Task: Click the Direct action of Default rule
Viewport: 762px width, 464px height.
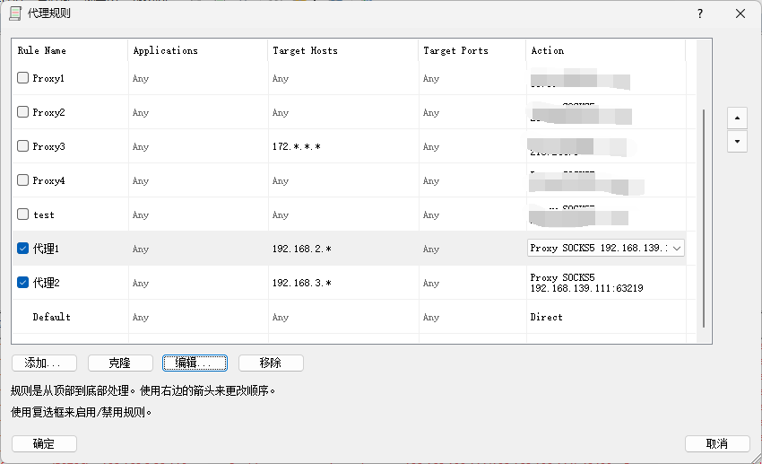Action: point(546,317)
